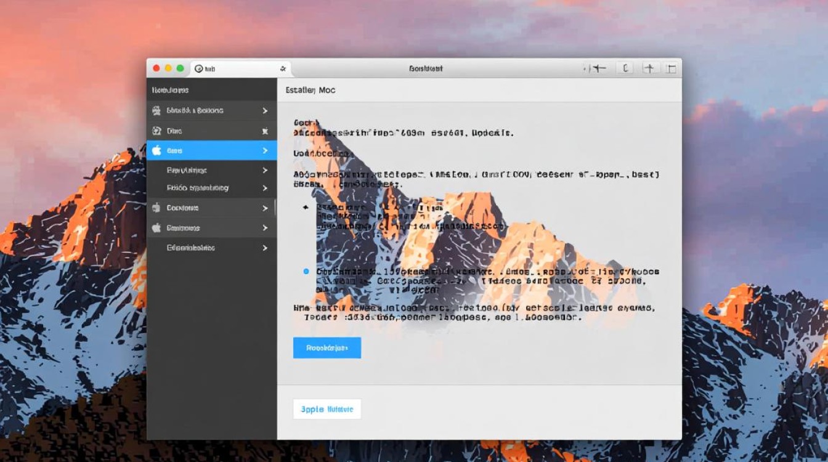
Task: Click the icon of the second sidebar row
Action: (156, 131)
